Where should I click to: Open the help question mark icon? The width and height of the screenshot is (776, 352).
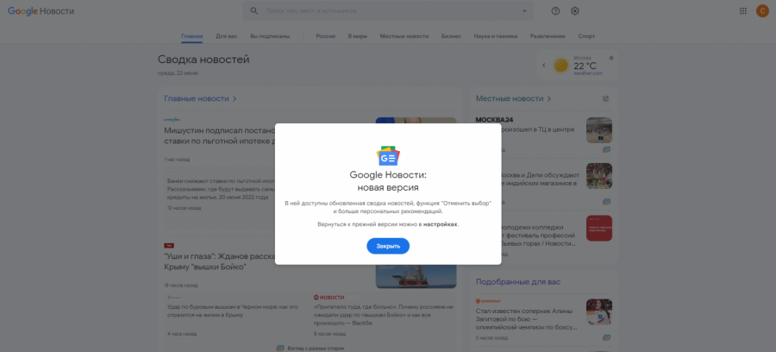click(555, 11)
